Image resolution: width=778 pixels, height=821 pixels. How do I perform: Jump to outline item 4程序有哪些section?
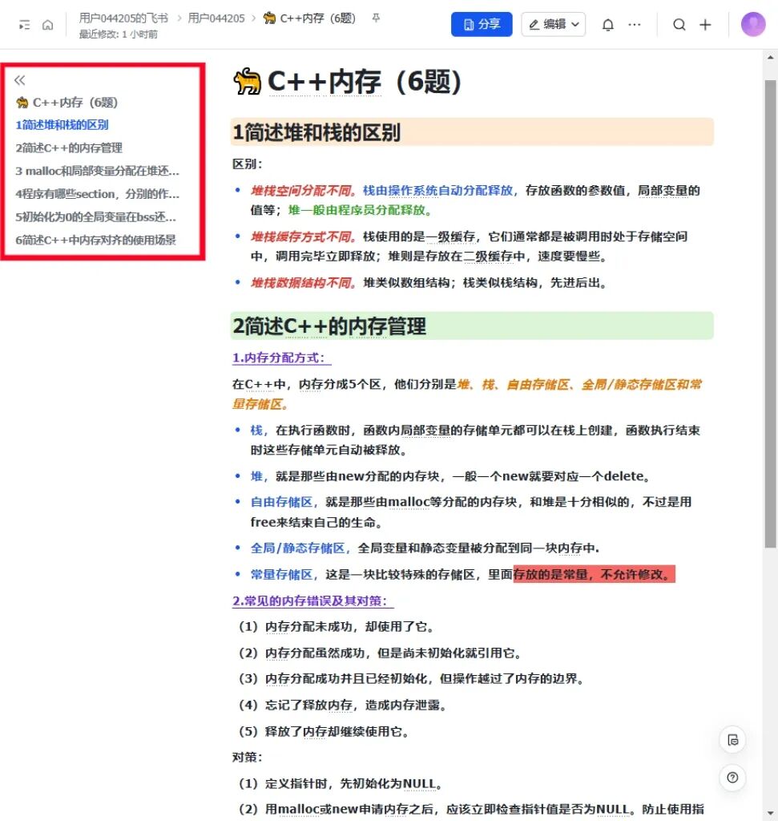coord(97,194)
